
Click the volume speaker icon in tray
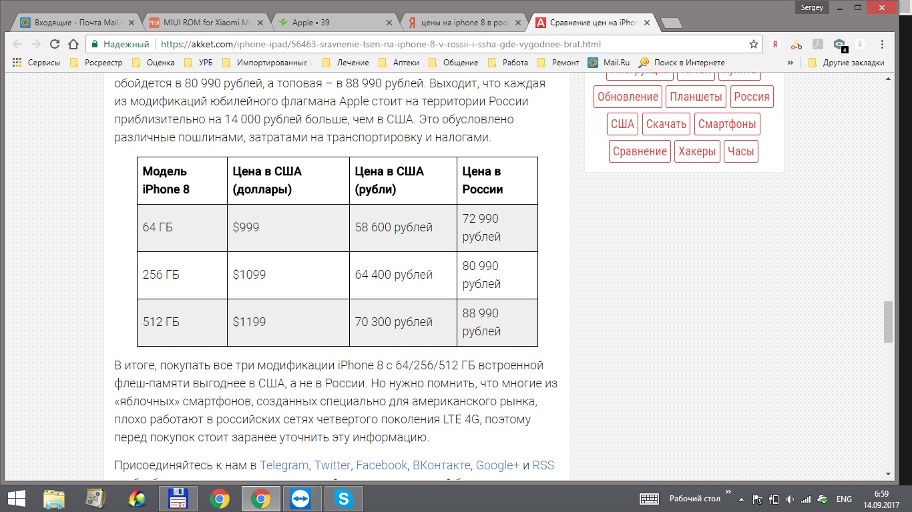pyautogui.click(x=791, y=499)
